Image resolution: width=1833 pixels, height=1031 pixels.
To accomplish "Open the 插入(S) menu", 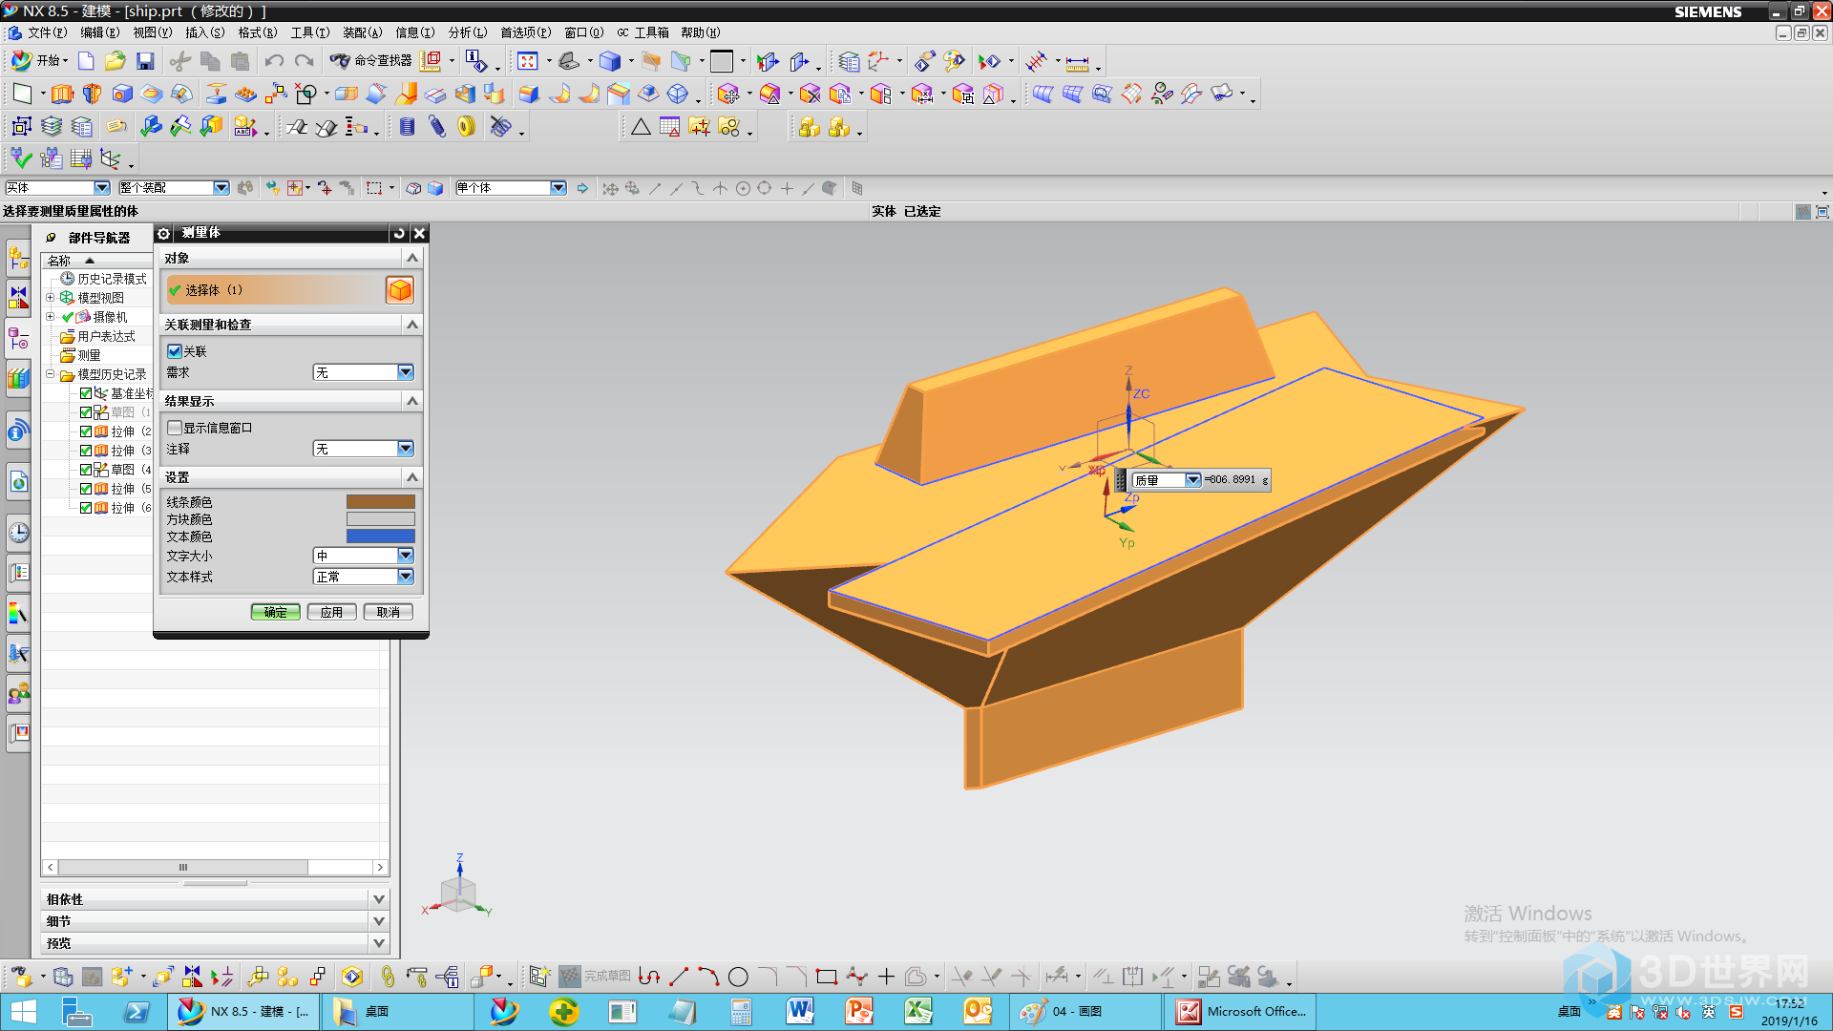I will (x=204, y=32).
